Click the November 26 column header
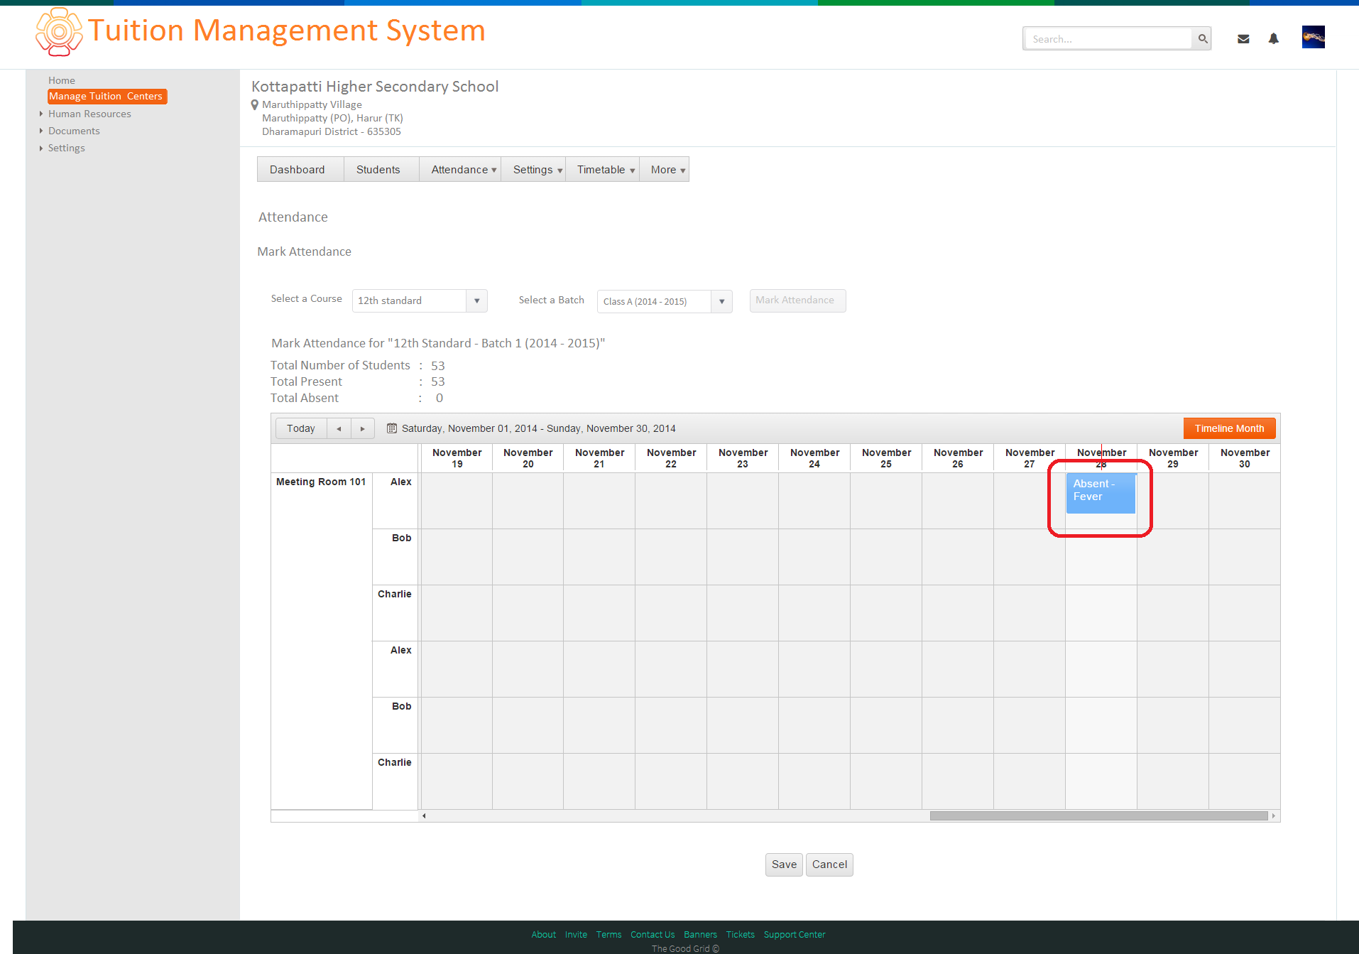Image resolution: width=1359 pixels, height=954 pixels. tap(958, 458)
